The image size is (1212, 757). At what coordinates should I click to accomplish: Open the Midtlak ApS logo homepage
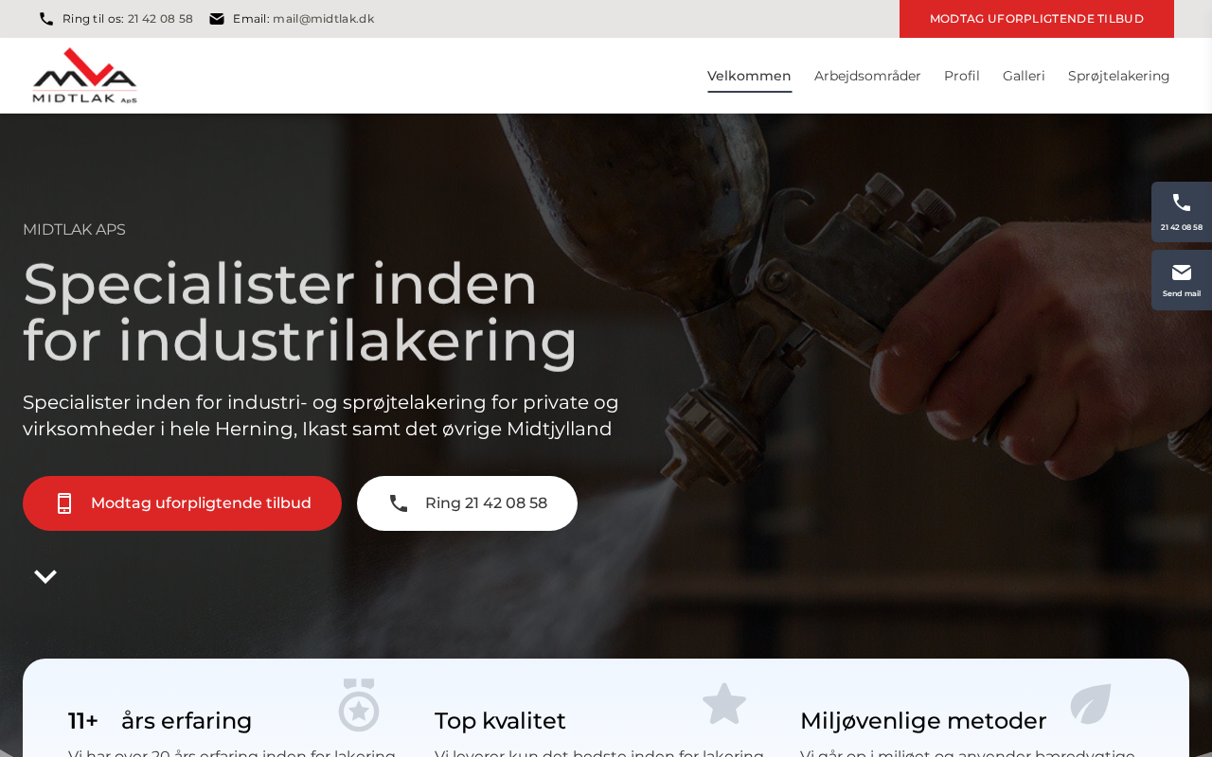tap(84, 76)
